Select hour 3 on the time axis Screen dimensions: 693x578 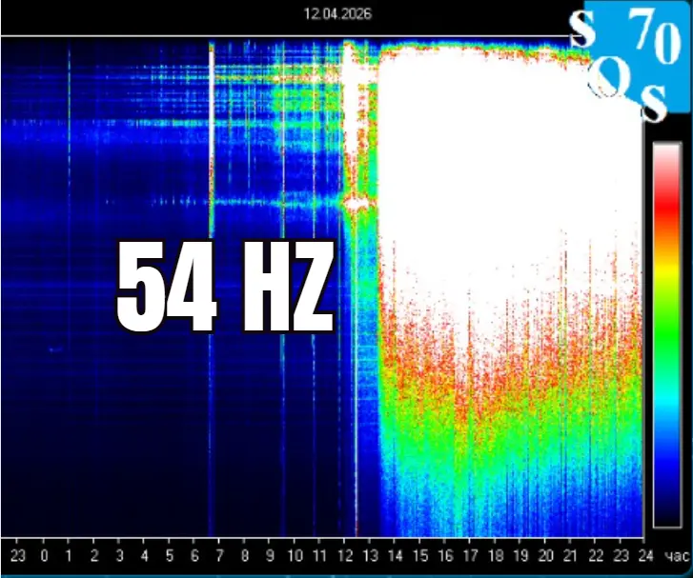click(119, 555)
